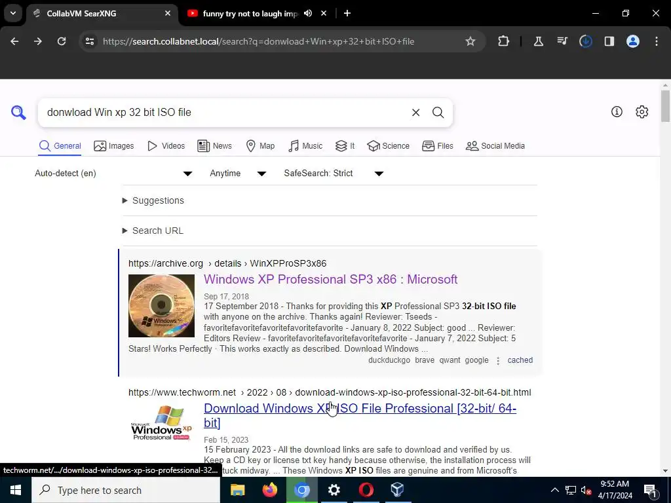Viewport: 671px width, 503px height.
Task: Open media controls icon in toolbar
Action: pos(562,41)
